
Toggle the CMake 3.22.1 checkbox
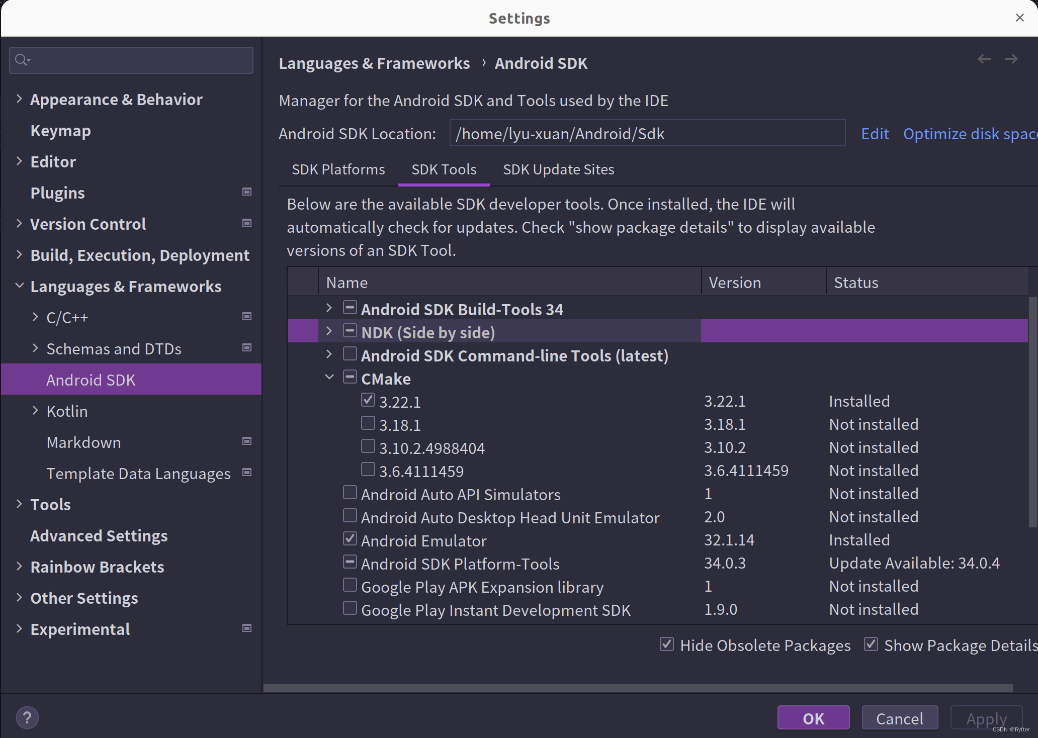pos(368,400)
